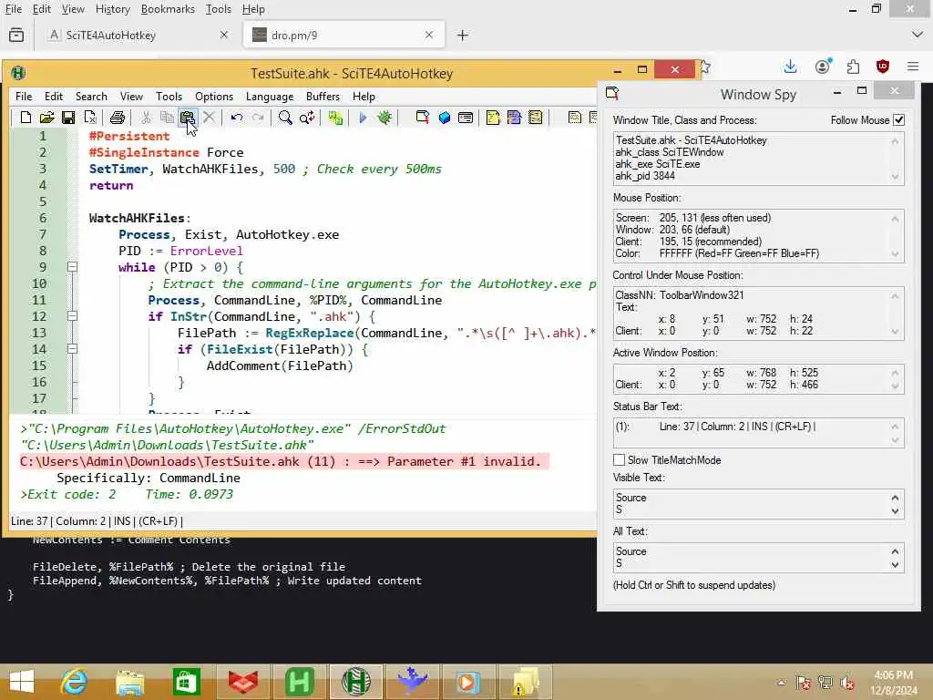
Task: Click SciTE status bar Line 37 text
Action: pos(29,520)
